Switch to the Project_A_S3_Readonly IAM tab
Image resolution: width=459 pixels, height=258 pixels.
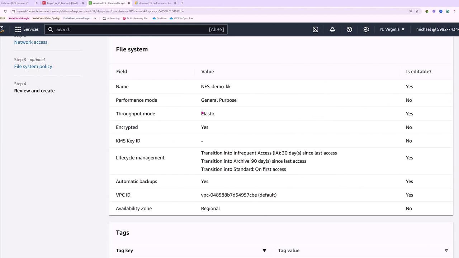coord(61,3)
